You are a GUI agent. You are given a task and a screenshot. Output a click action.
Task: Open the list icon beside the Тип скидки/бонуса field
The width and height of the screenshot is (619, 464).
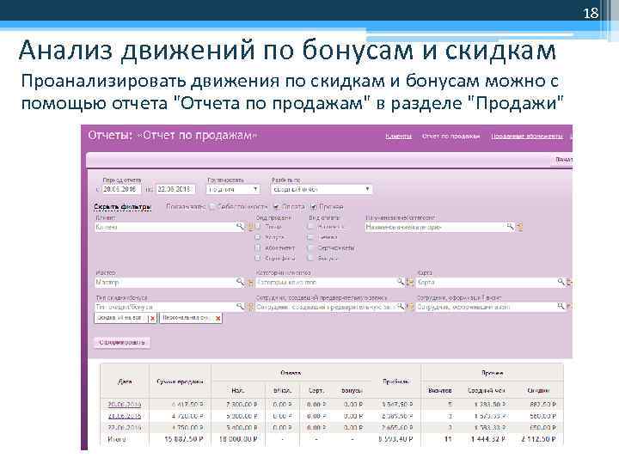[250, 307]
